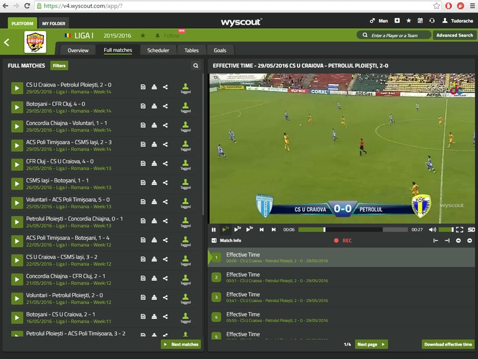The height and width of the screenshot is (359, 478).
Task: Click Download effective time button
Action: tap(448, 345)
